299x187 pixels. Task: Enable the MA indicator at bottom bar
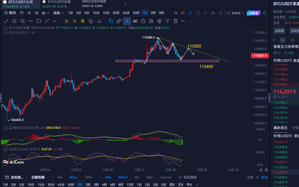(60, 177)
